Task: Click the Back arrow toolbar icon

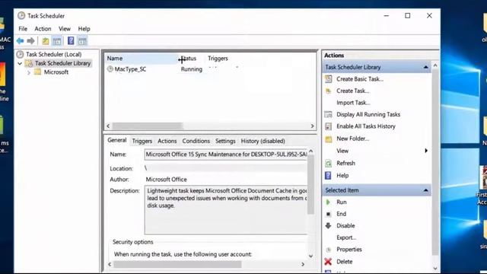Action: pos(21,40)
